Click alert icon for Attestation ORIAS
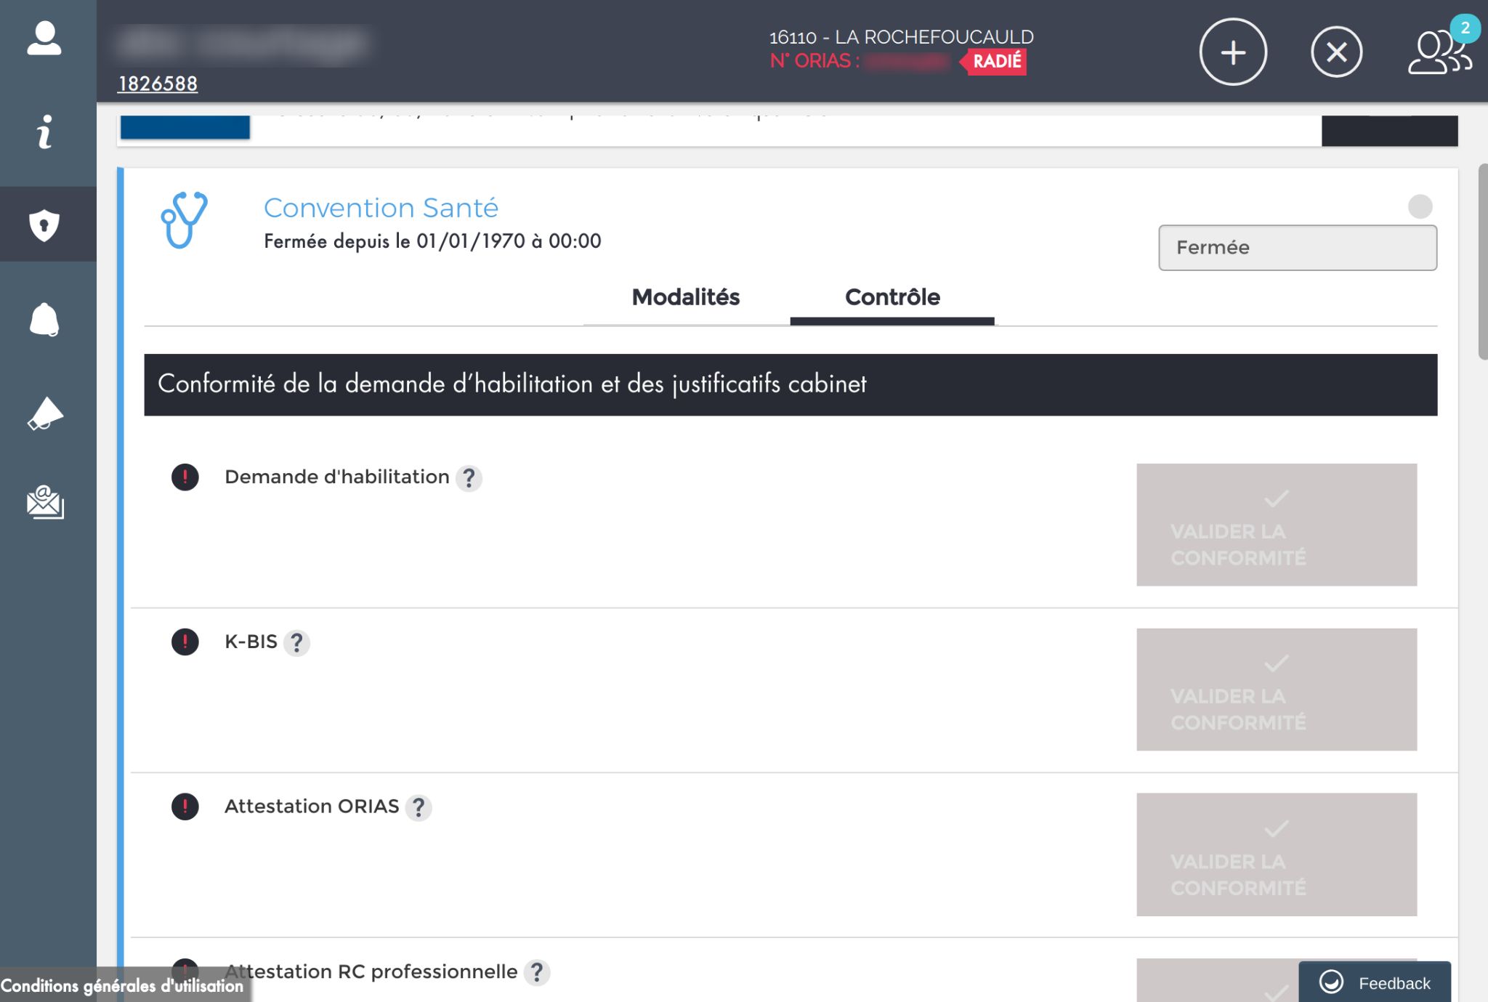Viewport: 1488px width, 1002px height. [185, 807]
